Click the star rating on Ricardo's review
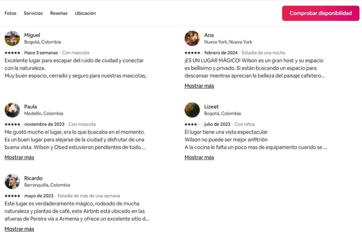Image resolution: width=362 pixels, height=233 pixels. 12,196
